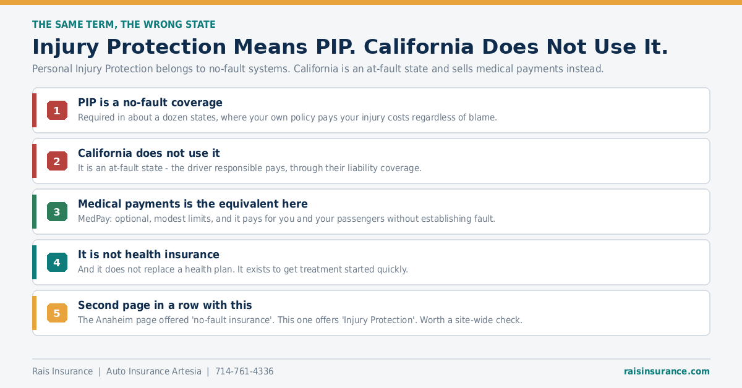Click the red accent bar on card one
The height and width of the screenshot is (388, 742).
35,111
